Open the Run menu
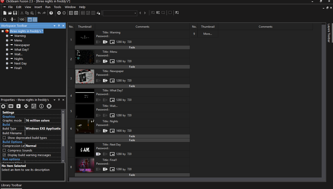Viewport: 333px width, 189px height. [x=48, y=7]
